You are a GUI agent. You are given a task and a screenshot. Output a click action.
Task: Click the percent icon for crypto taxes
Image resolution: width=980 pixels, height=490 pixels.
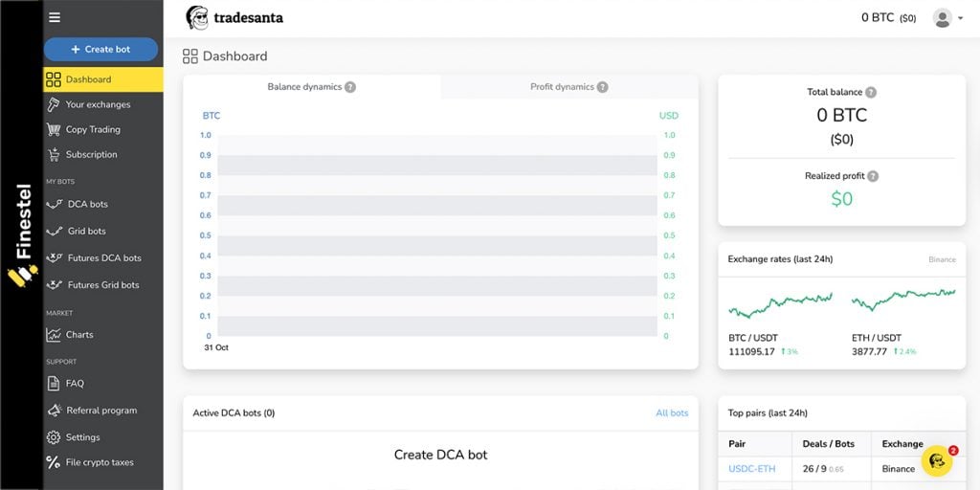[54, 462]
